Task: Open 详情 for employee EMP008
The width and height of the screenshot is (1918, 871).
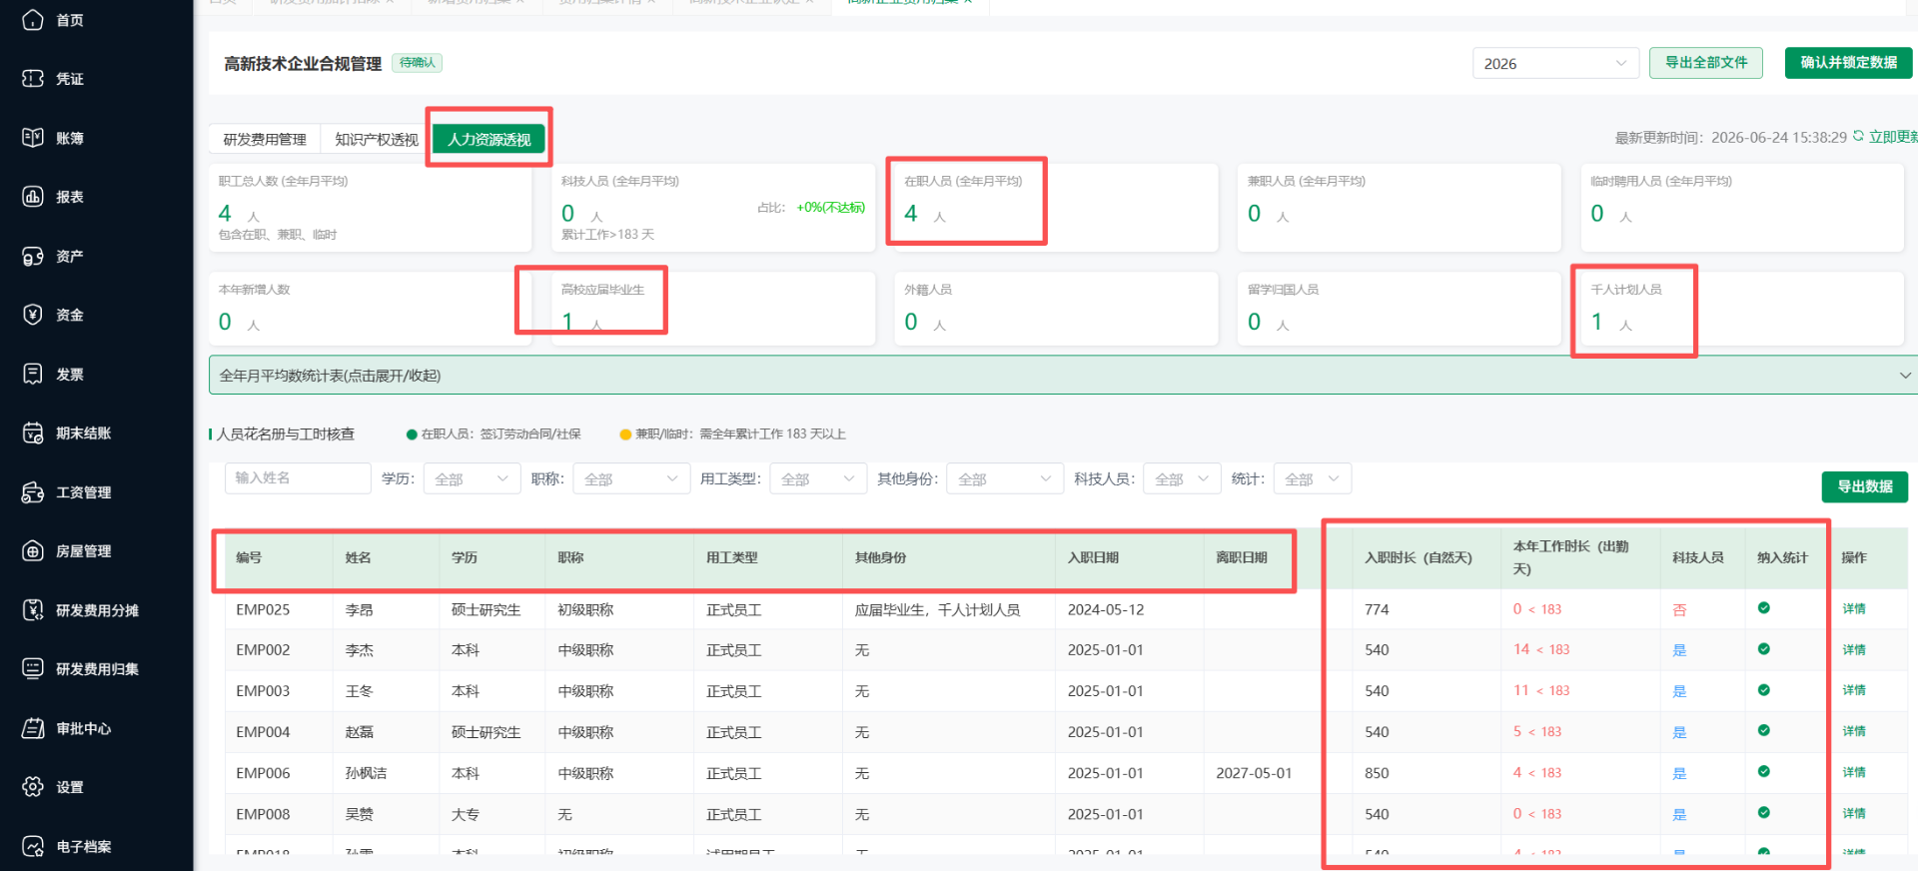Action: click(1854, 813)
